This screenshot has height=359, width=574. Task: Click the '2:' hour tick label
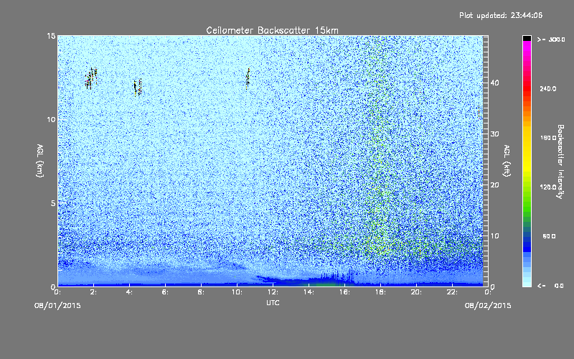coord(94,292)
